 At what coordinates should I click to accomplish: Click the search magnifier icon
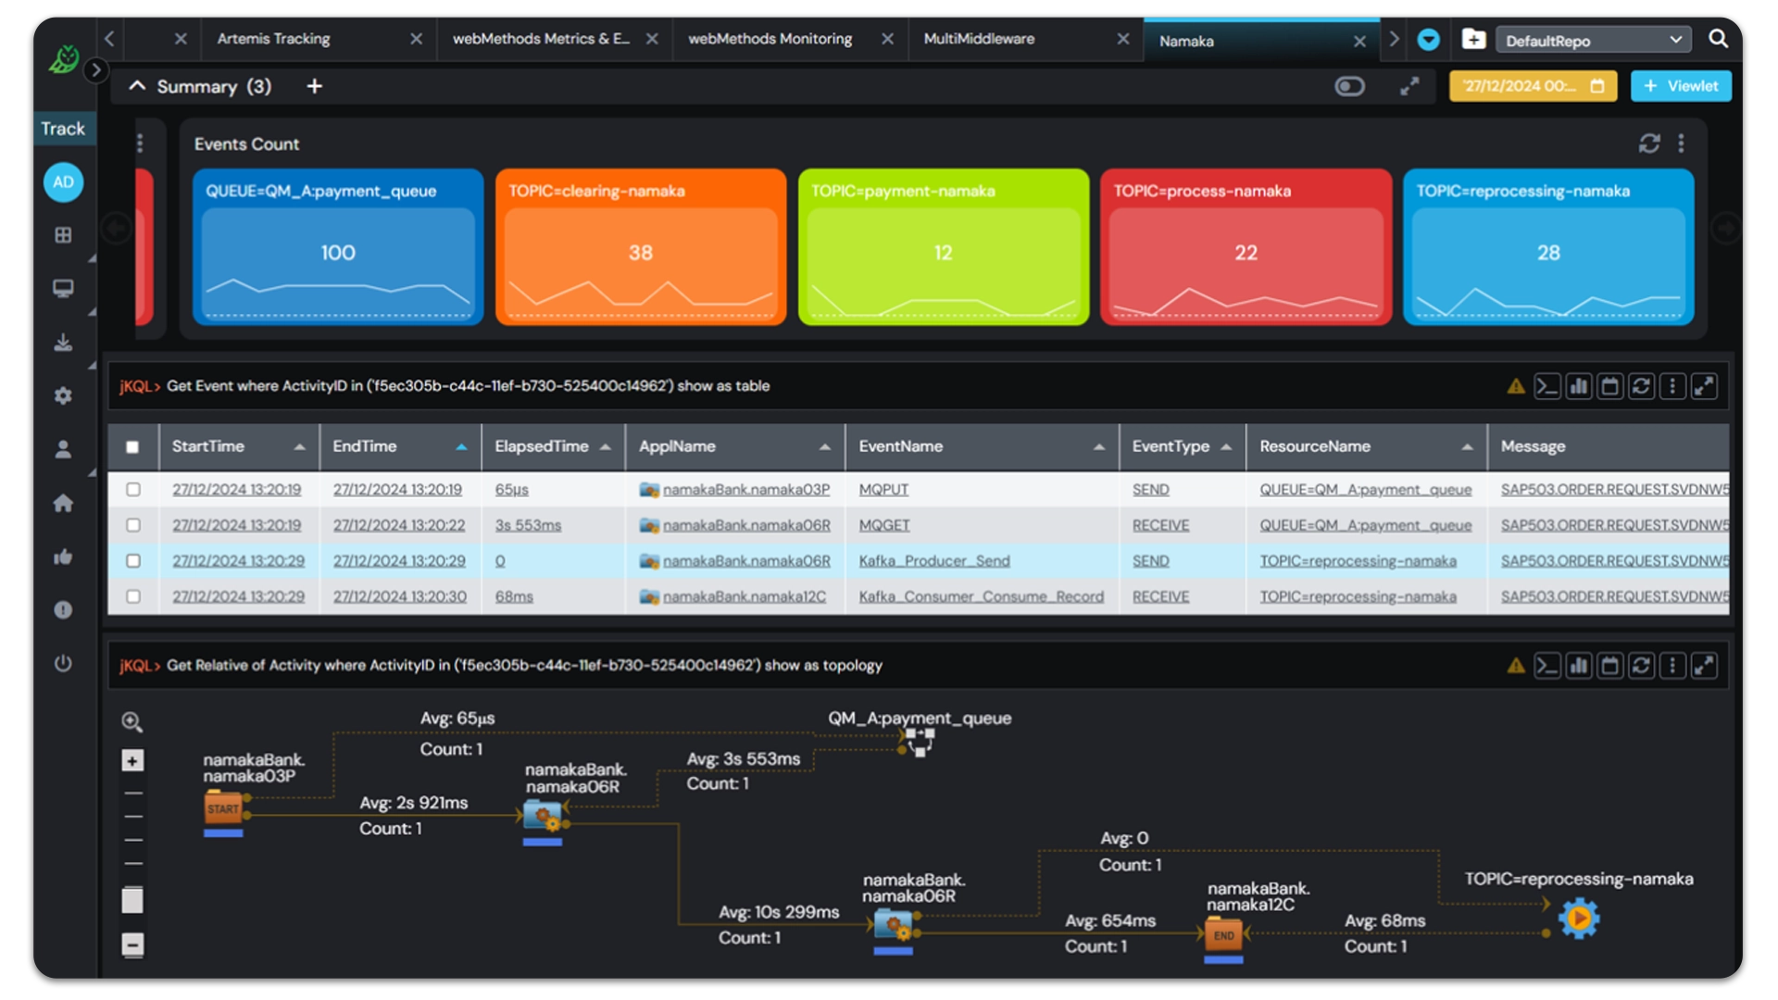point(1718,39)
